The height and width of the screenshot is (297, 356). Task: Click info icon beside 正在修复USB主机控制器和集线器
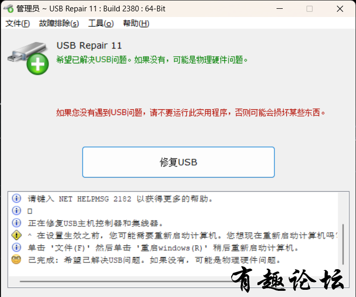(x=17, y=223)
